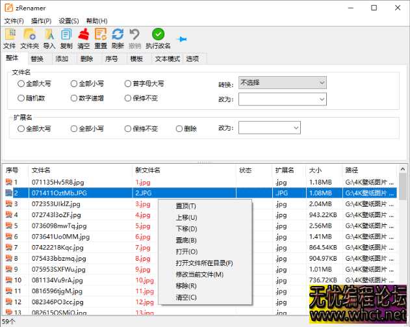The width and height of the screenshot is (410, 327).
Task: Click the 大小 column header
Action: click(x=316, y=170)
